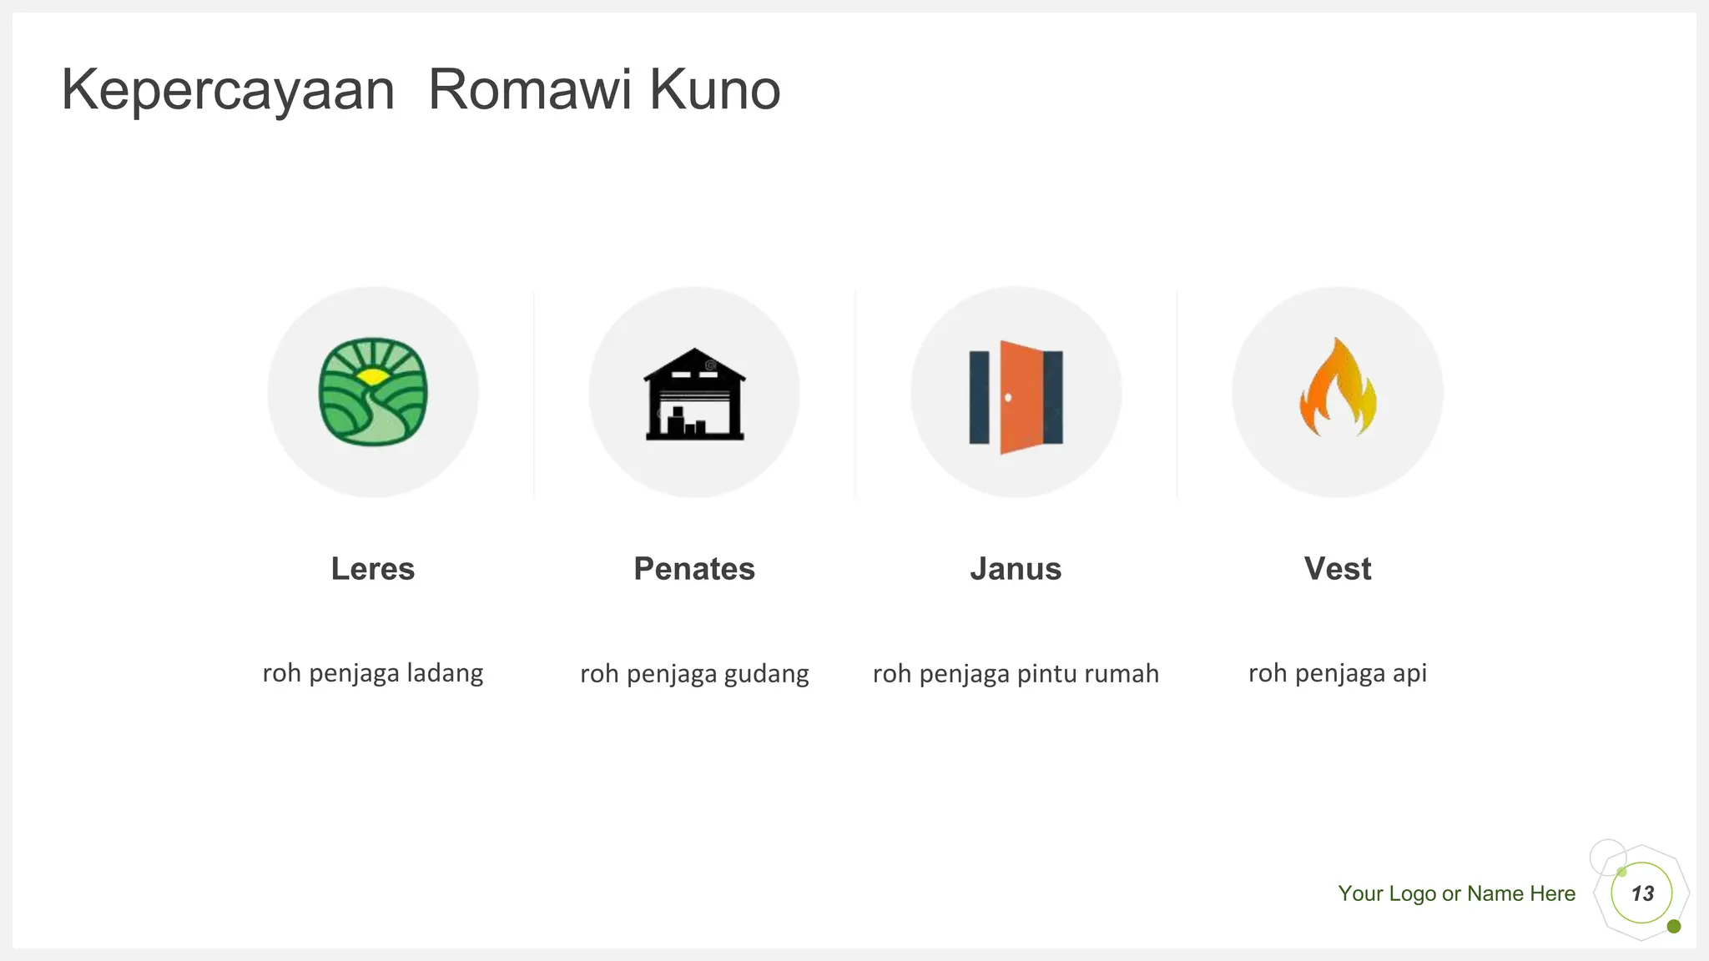Select the Penates heading text
Screen dimensions: 1709x961
694,569
